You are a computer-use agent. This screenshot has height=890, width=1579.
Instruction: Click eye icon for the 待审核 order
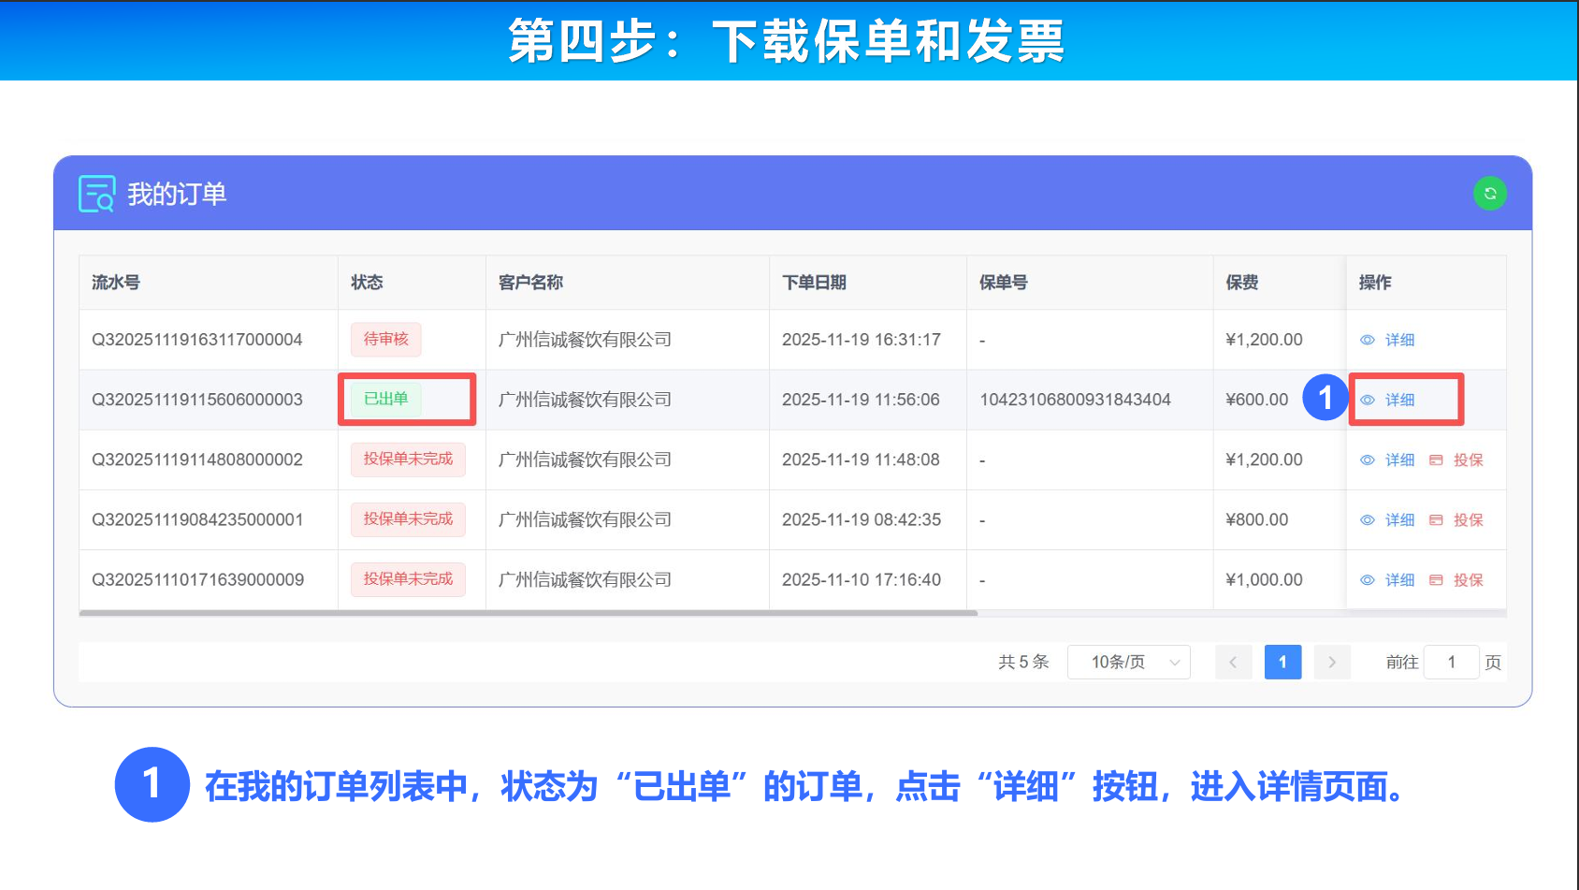tap(1367, 340)
